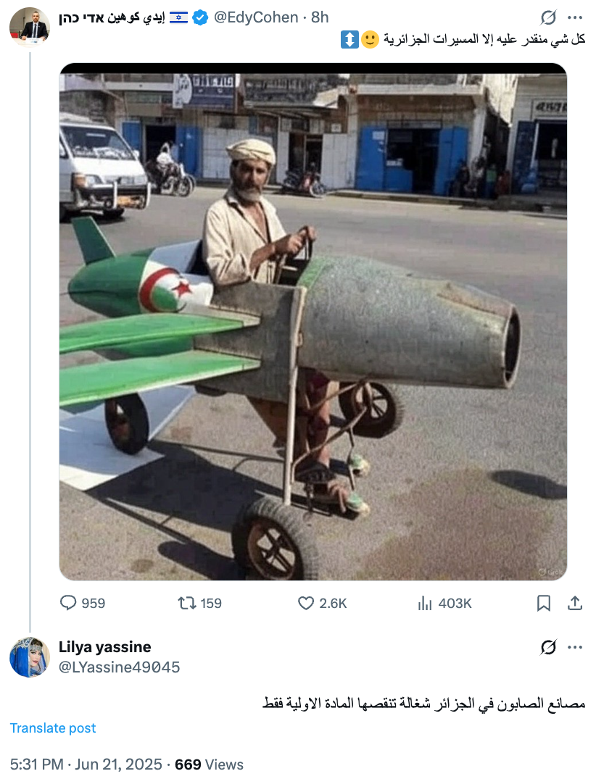Open Grok icon on EdyCohen's post
This screenshot has height=779, width=596.
point(548,18)
